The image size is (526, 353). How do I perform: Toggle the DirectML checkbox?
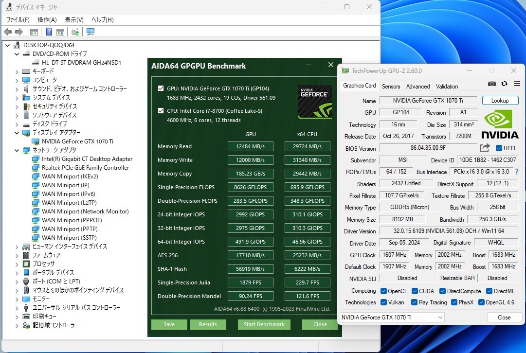489,291
